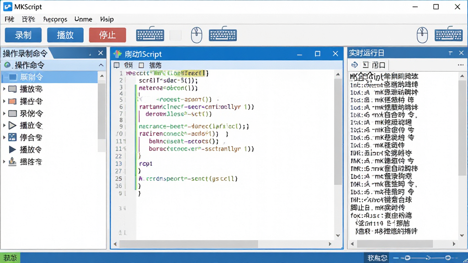Viewport: 468px width, 263px height.
Task: Click code line 2 starting with scr
Action: click(x=168, y=80)
